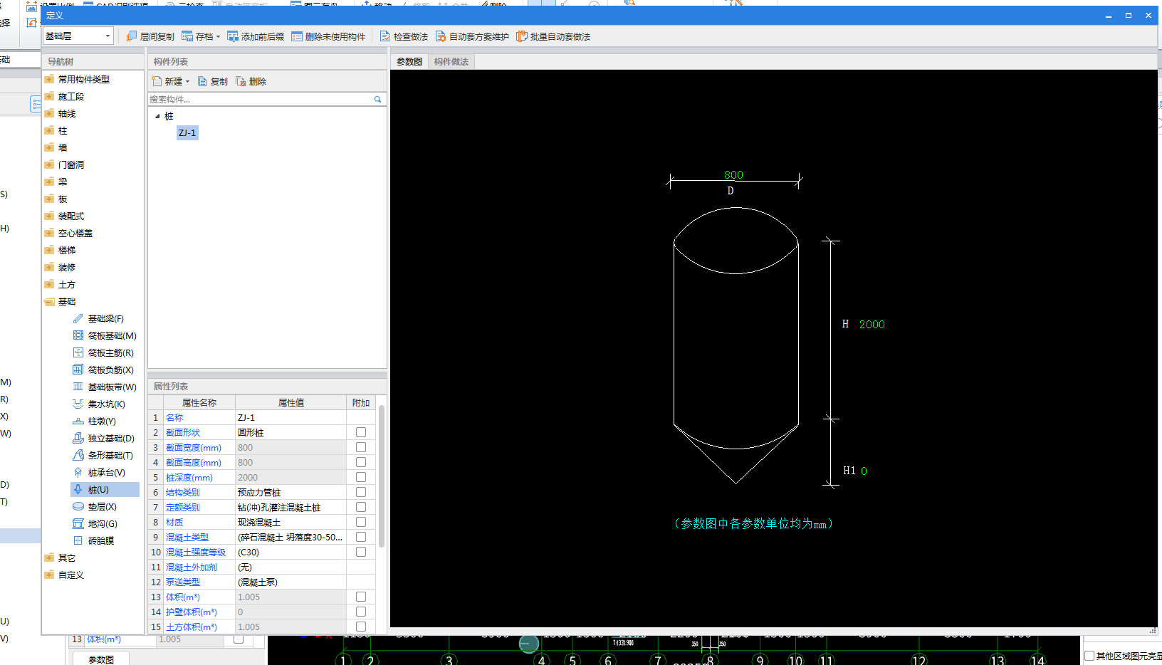Expand the 装修 folder
Screen dimensions: 1162x665
click(x=49, y=268)
